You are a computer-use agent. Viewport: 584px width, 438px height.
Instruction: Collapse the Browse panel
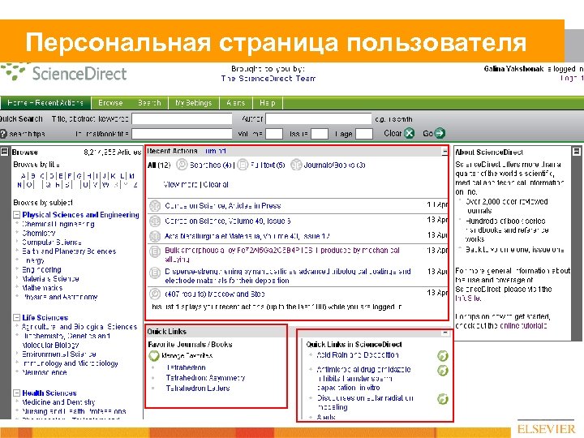click(x=5, y=152)
